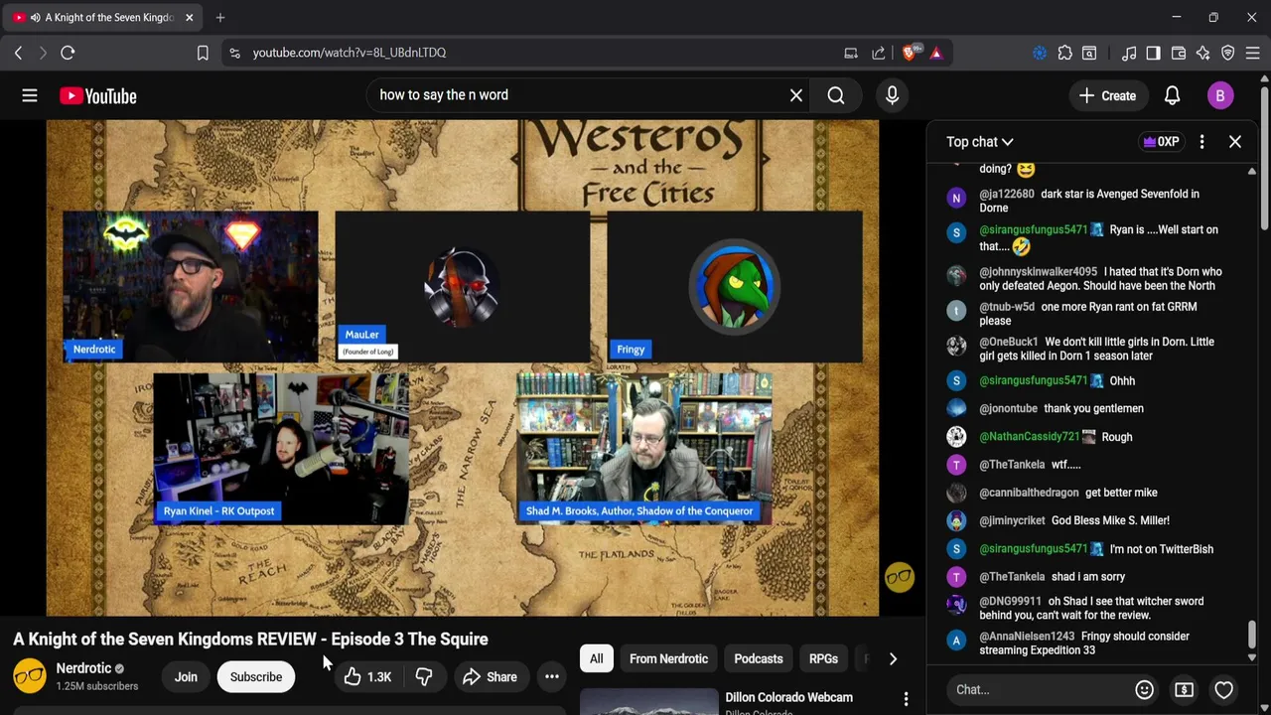Open the 0XP crown points badge
This screenshot has height=715, width=1271.
1161,142
